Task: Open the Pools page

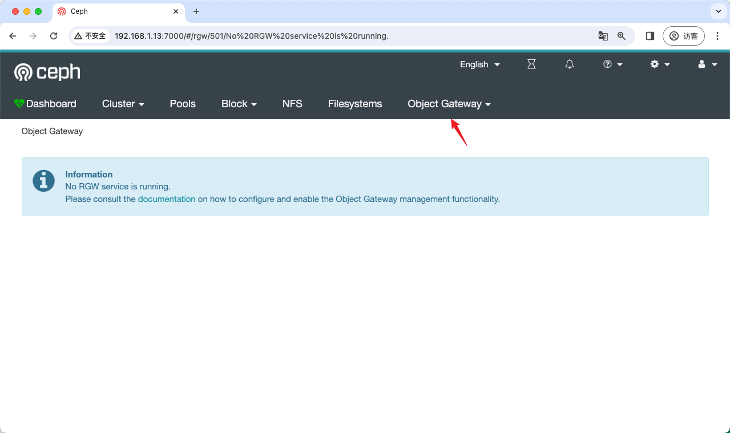Action: (x=183, y=104)
